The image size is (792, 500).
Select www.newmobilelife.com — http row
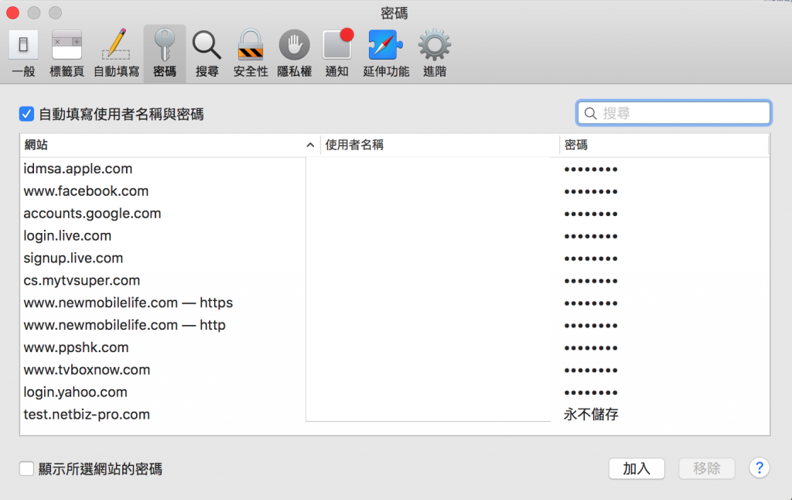coord(394,325)
